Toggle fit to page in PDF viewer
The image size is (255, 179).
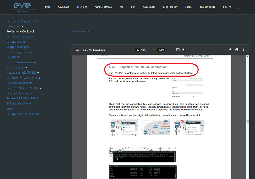click(178, 50)
